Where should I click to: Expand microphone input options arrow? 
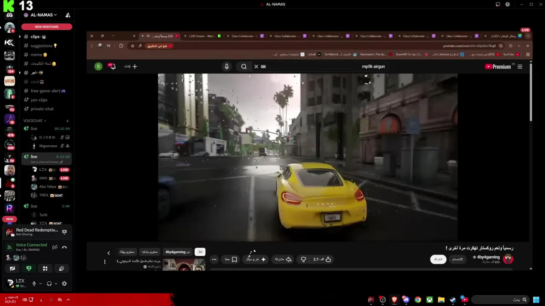click(40, 283)
